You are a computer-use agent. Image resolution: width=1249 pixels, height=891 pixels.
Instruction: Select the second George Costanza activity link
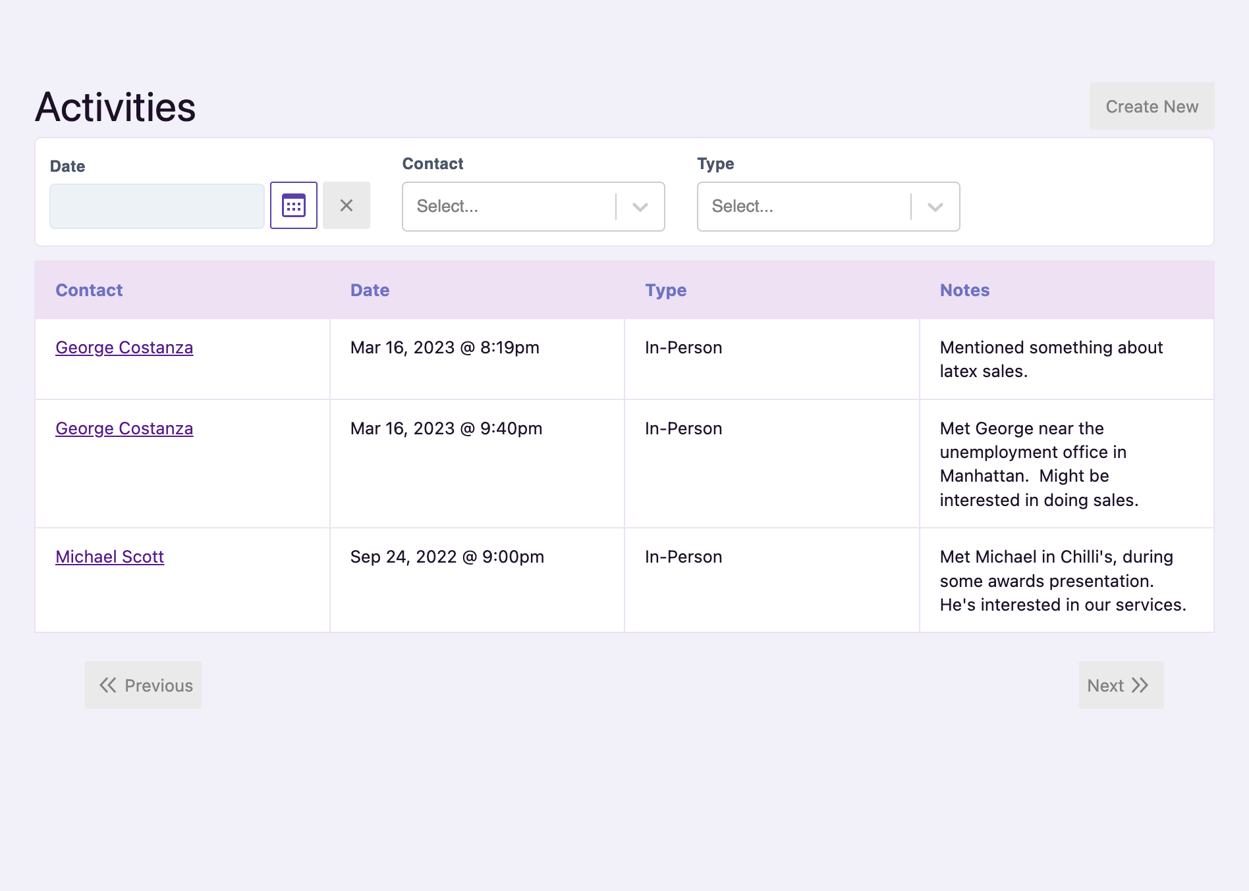(124, 428)
